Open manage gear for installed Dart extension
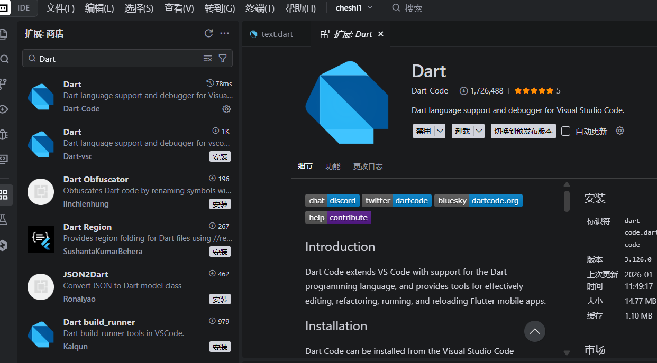The image size is (657, 363). 226,109
